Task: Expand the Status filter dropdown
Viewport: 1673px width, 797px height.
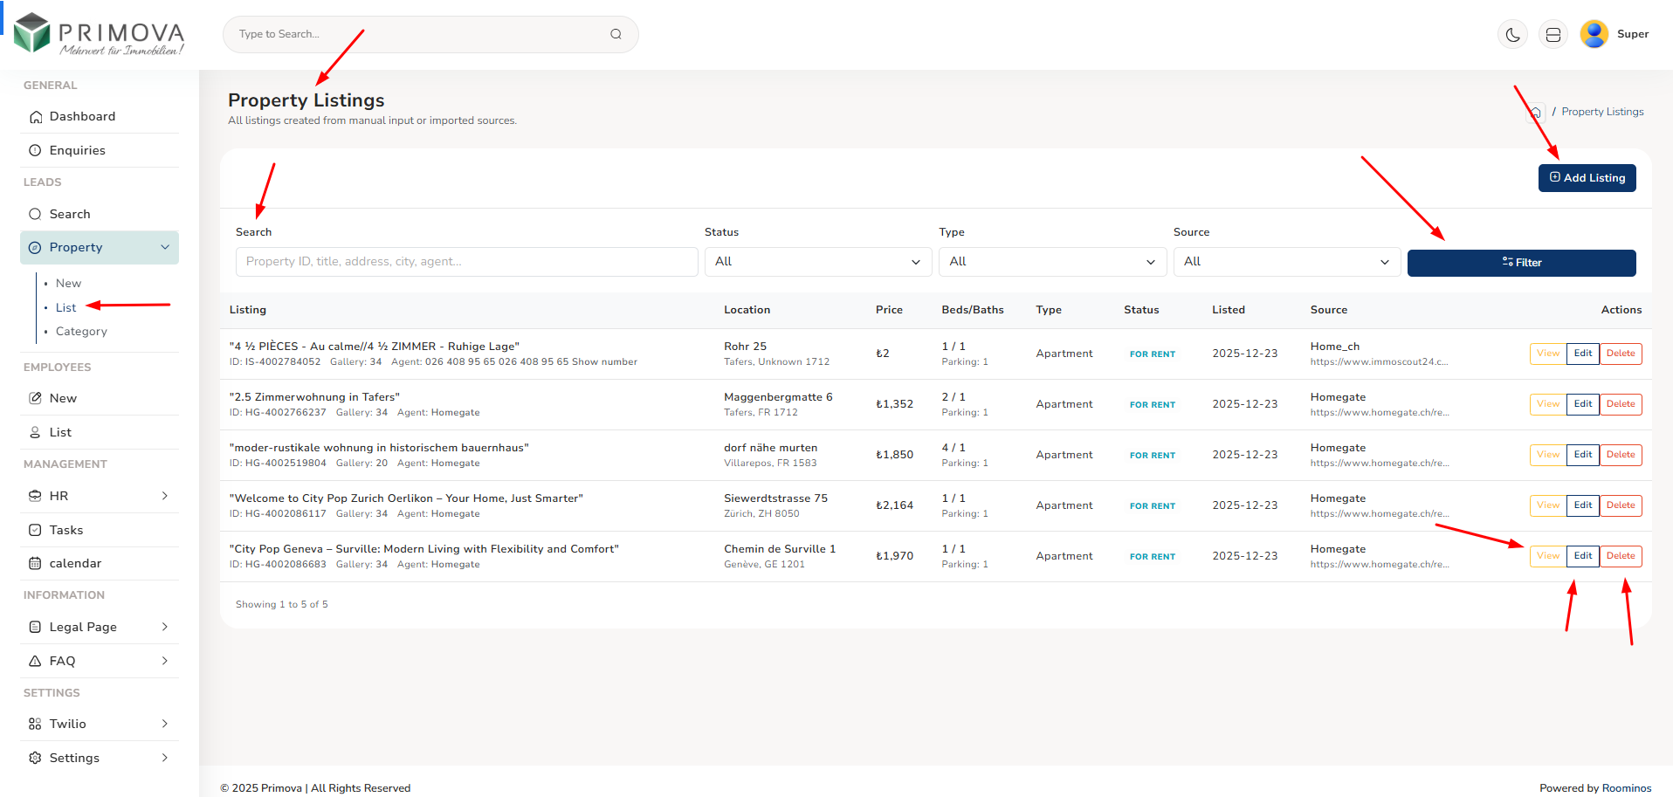Action: (817, 262)
